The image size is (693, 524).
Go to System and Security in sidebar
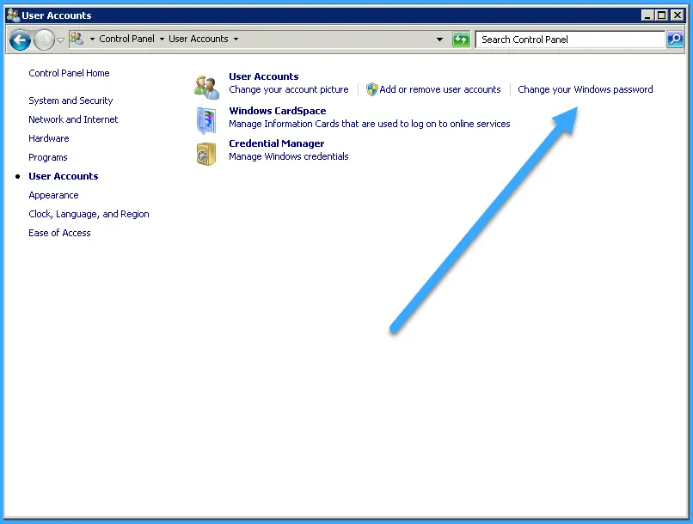(71, 101)
